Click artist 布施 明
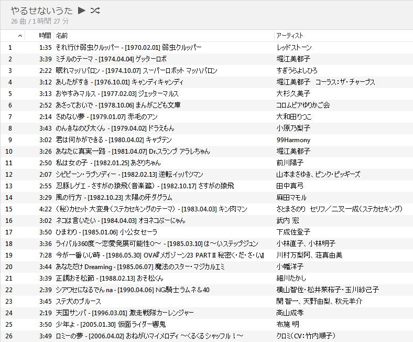413x342 pixels. tap(288, 324)
